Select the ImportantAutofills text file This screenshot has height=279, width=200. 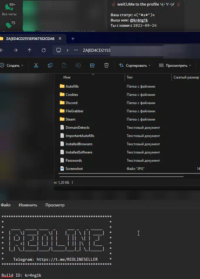click(x=80, y=136)
